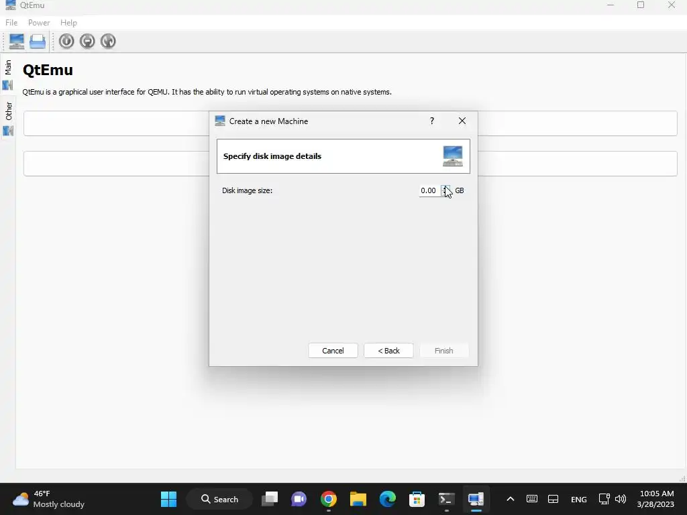Open File Explorer from taskbar
687x515 pixels.
358,499
